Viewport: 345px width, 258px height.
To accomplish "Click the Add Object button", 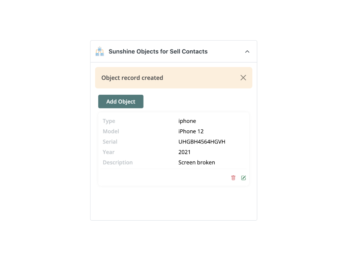I will (121, 101).
